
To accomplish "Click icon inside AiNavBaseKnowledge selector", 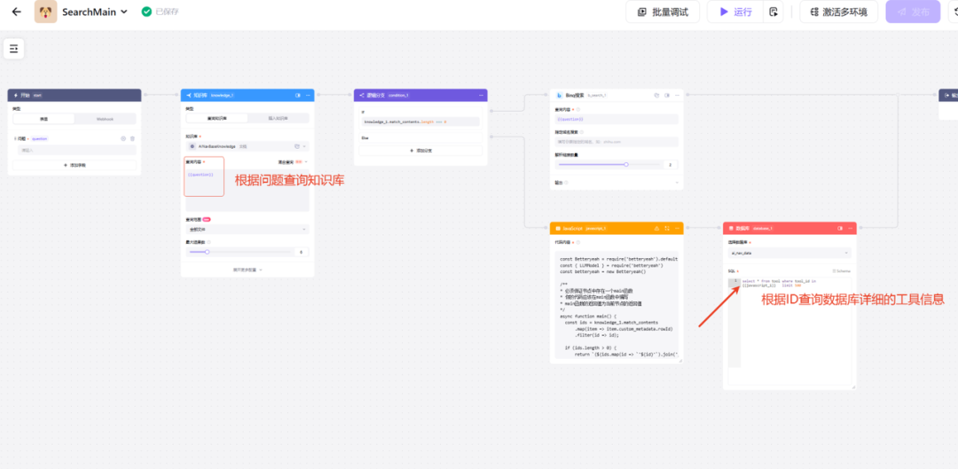I will pos(297,146).
